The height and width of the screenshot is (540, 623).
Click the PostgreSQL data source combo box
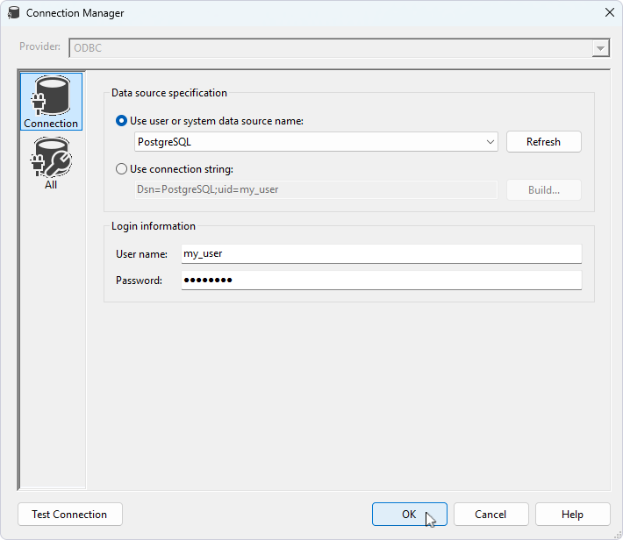point(307,141)
